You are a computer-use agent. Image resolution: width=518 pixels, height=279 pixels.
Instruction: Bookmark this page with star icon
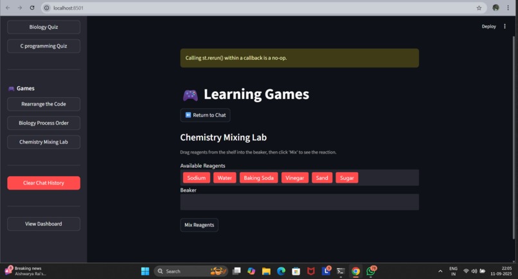479,8
